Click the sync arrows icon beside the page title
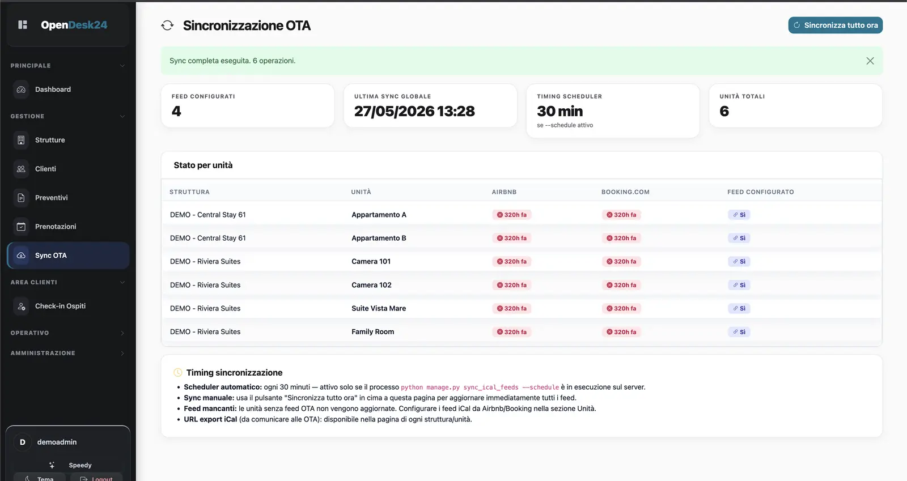 167,25
